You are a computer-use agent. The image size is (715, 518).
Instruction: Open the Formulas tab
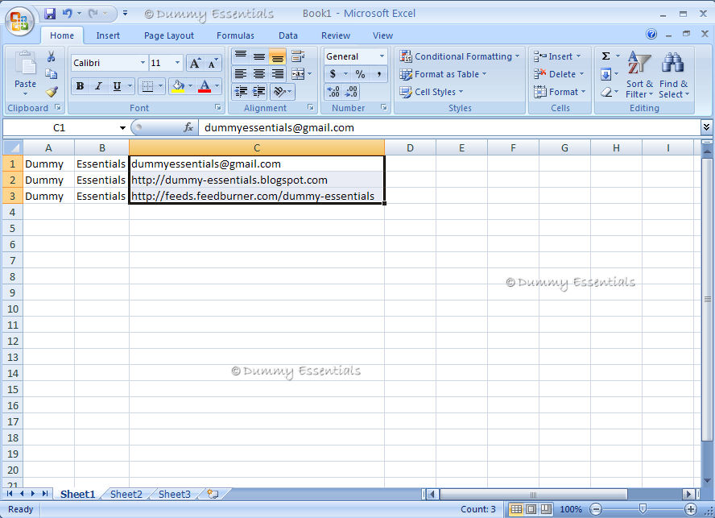(235, 35)
